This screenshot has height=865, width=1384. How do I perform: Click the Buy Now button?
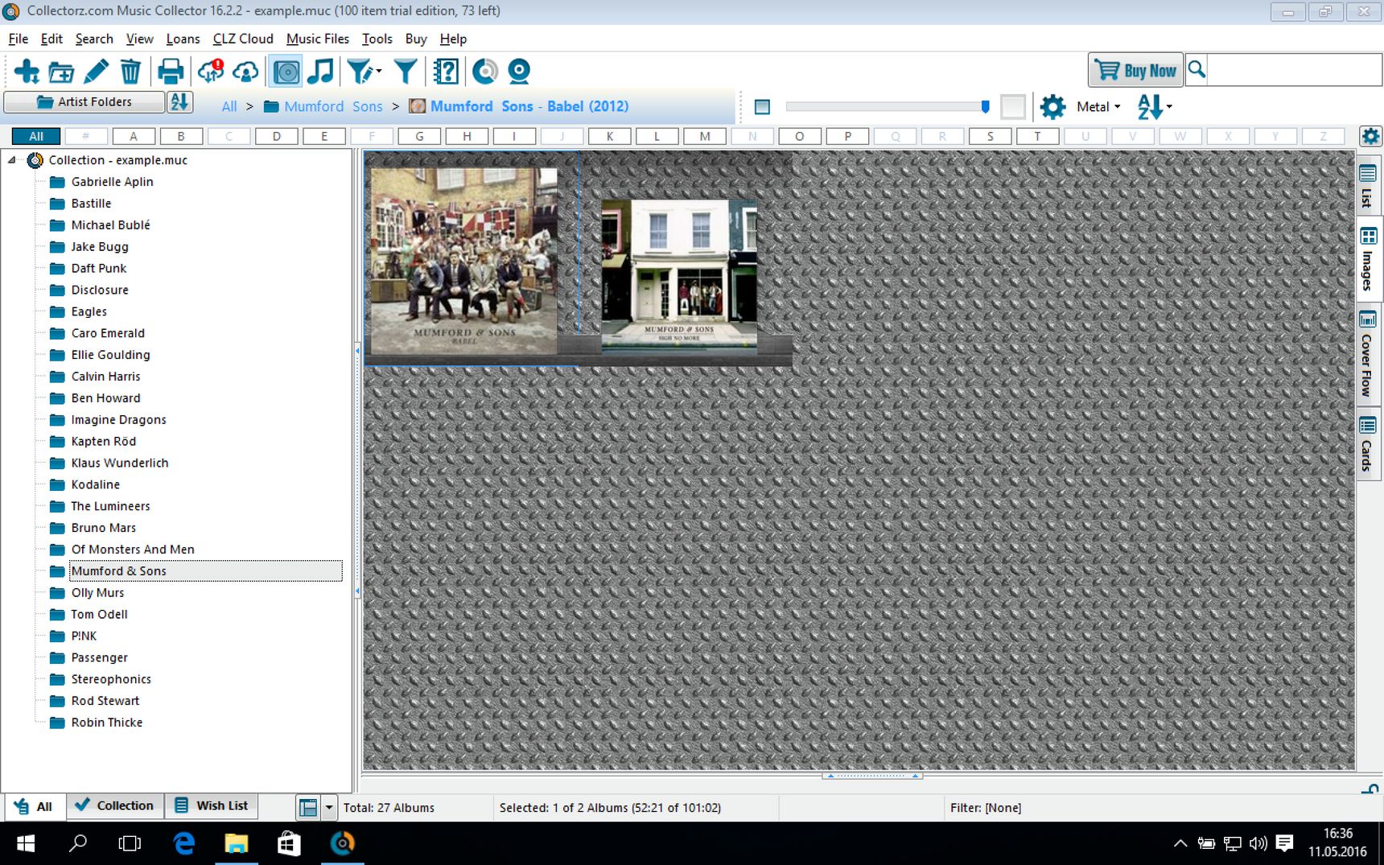1135,70
